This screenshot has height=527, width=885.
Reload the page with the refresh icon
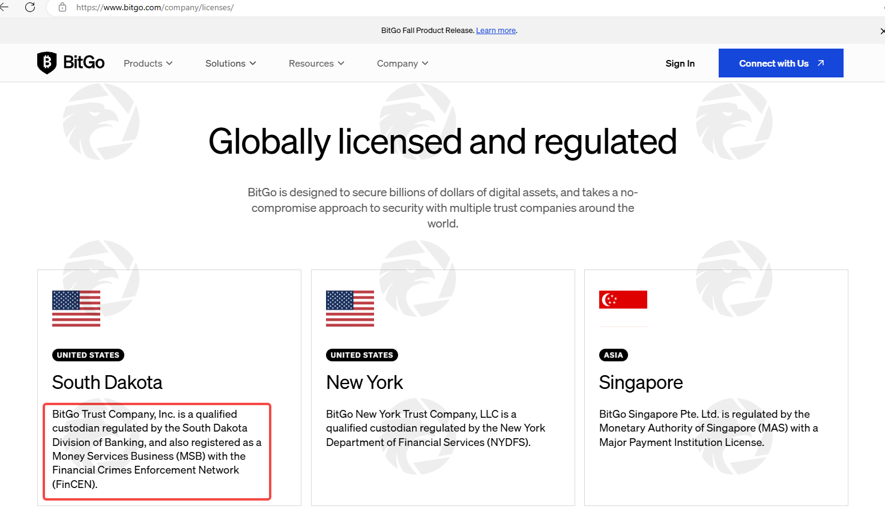click(x=30, y=7)
